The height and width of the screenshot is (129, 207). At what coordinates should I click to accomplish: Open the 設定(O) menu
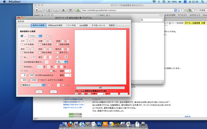click(21, 21)
